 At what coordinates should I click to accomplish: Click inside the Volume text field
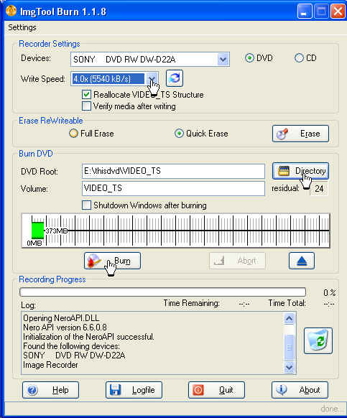click(173, 188)
